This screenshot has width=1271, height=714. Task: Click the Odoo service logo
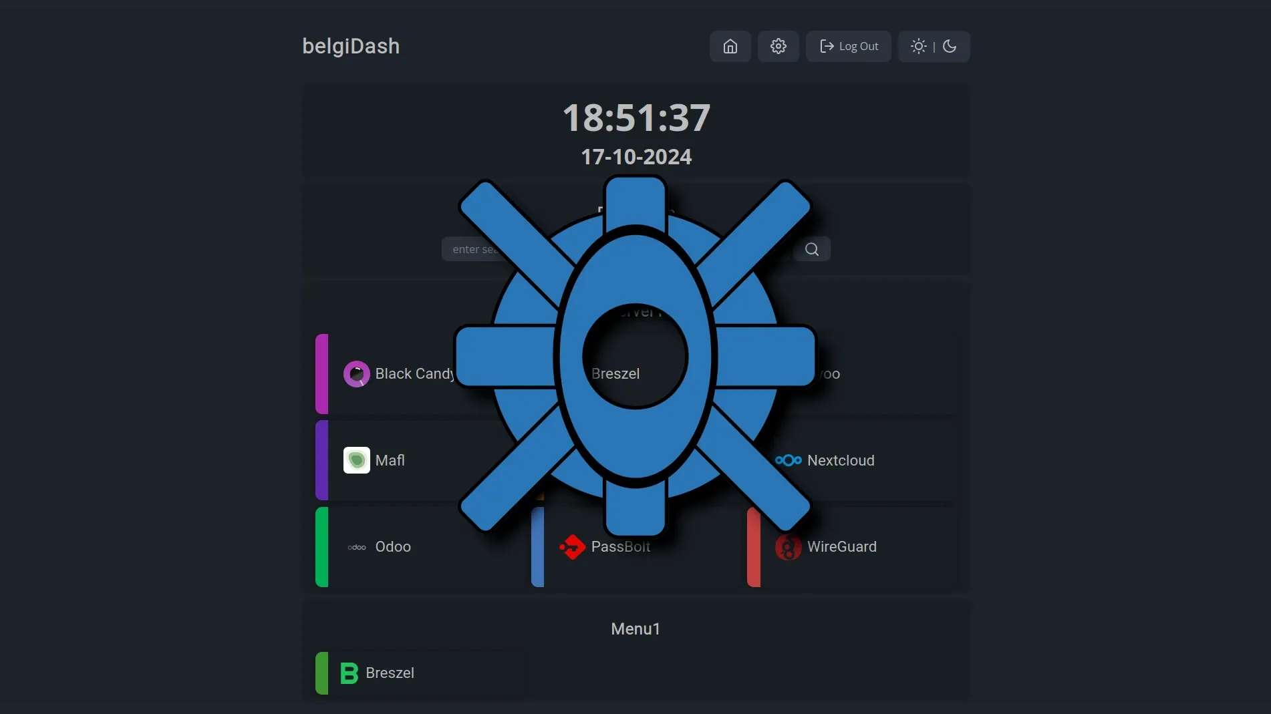click(356, 546)
